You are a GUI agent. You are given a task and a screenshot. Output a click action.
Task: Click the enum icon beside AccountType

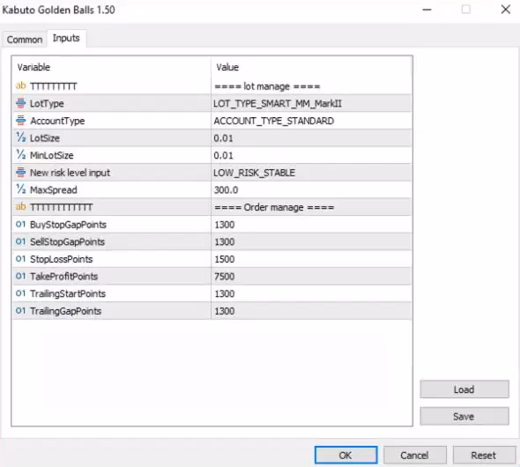[x=20, y=121]
